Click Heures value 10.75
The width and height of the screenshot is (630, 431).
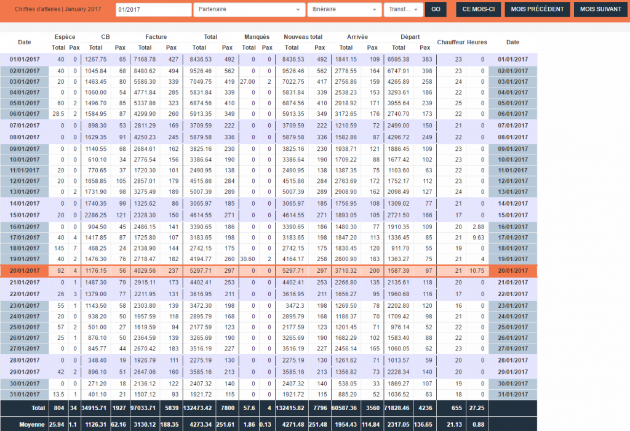[477, 270]
